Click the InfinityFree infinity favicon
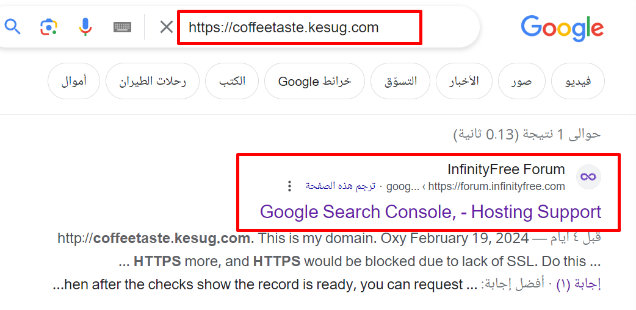This screenshot has width=636, height=310. [x=588, y=177]
